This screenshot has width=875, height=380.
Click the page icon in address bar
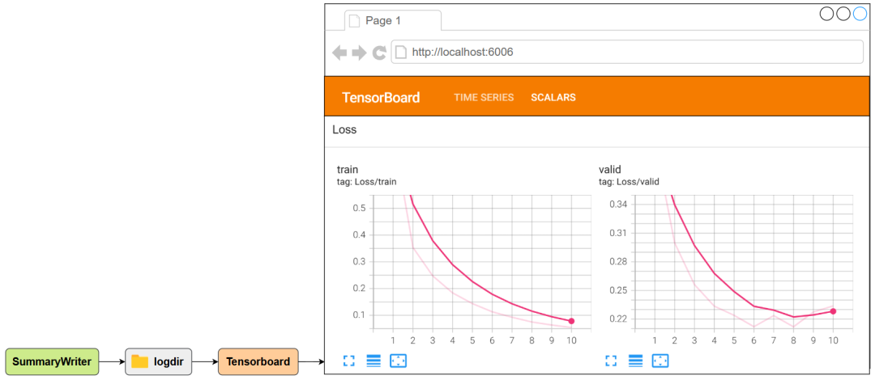click(400, 53)
